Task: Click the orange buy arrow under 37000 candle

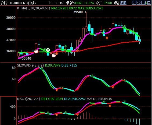Action: point(107,38)
